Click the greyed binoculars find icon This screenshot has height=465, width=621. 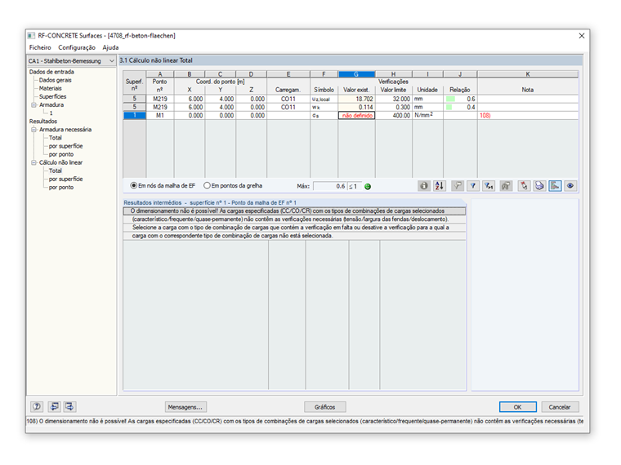click(x=505, y=186)
